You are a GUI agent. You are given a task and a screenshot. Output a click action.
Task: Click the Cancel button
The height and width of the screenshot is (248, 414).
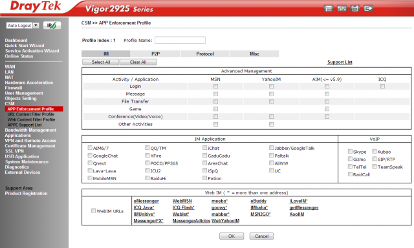coord(261,236)
